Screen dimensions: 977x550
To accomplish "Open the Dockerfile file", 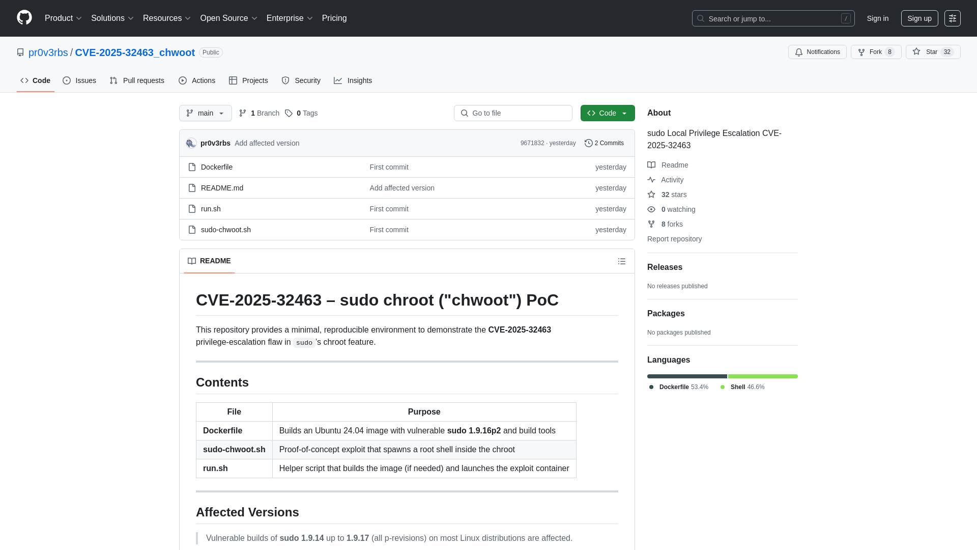I will click(x=217, y=167).
